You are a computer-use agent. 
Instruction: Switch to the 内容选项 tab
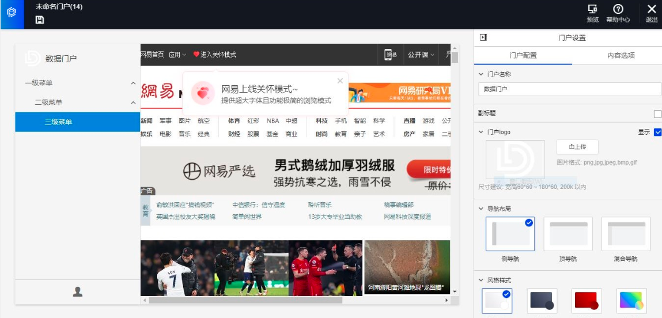[x=621, y=55]
